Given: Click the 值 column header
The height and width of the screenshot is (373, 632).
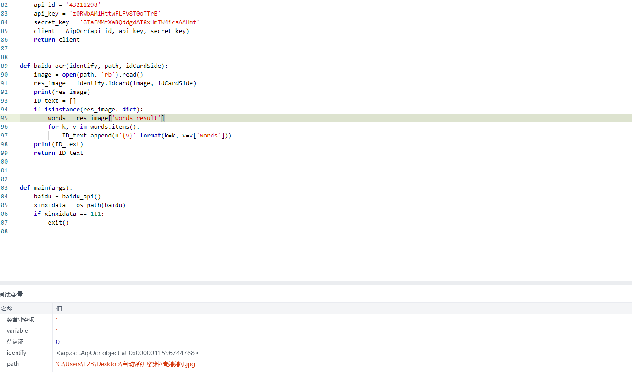Looking at the screenshot, I should point(59,308).
